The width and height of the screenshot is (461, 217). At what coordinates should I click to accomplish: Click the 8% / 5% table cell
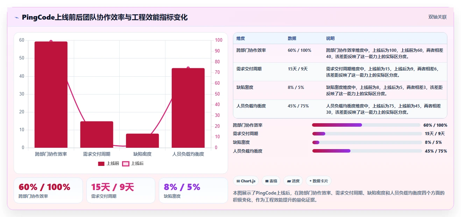click(296, 87)
